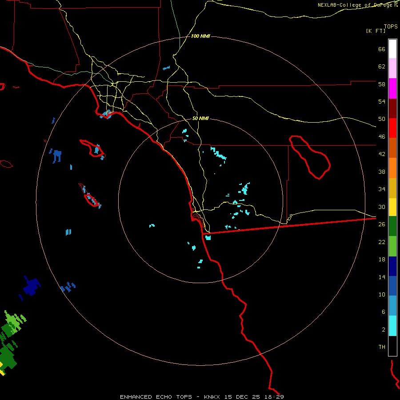Click the dark green 30 kft swatch
The height and width of the screenshot is (400, 400).
(392, 227)
